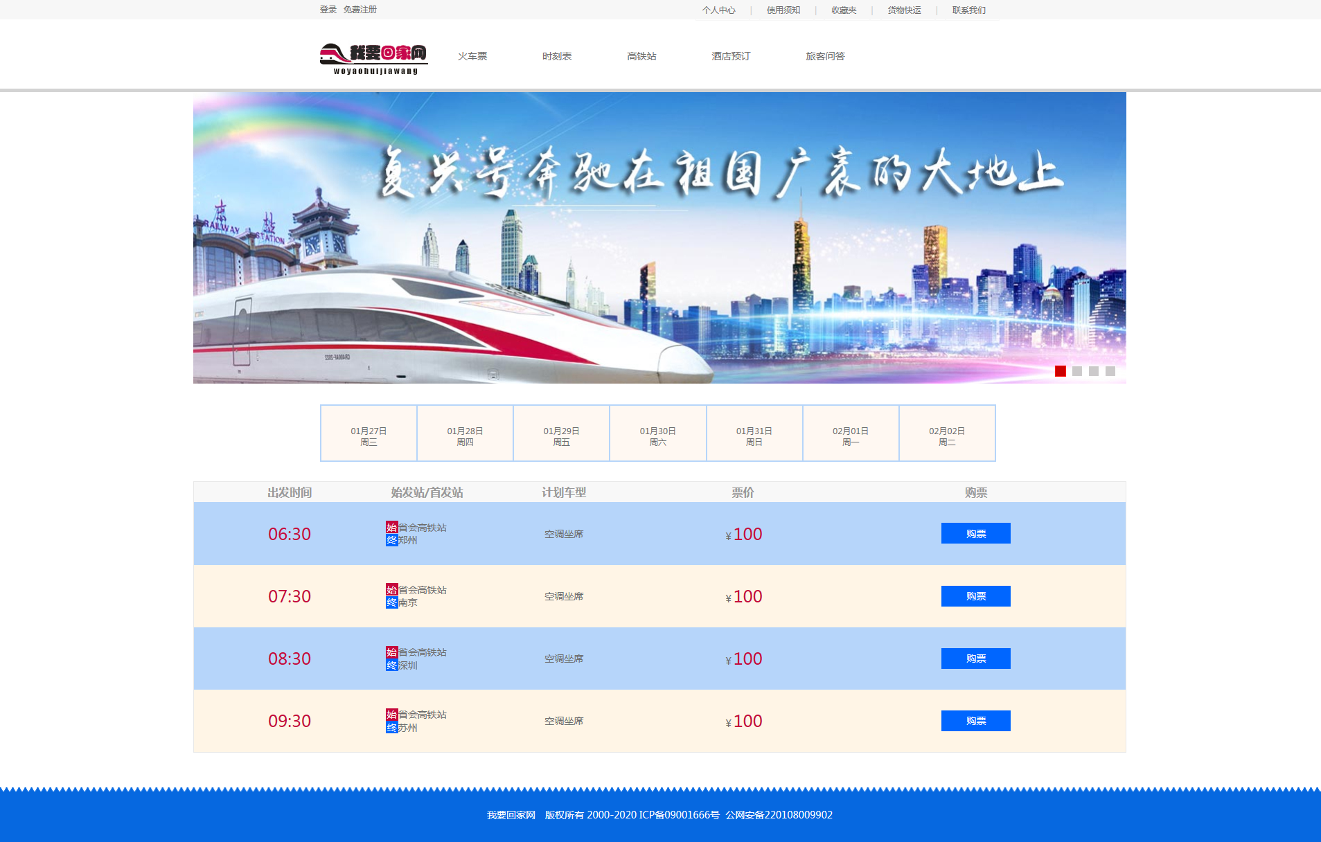Show the last carousel slide dot

1110,371
